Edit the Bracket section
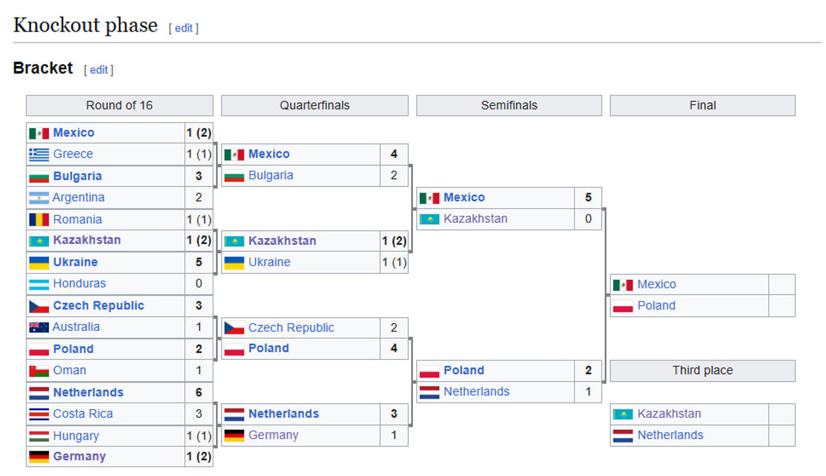The width and height of the screenshot is (826, 476). pos(98,70)
